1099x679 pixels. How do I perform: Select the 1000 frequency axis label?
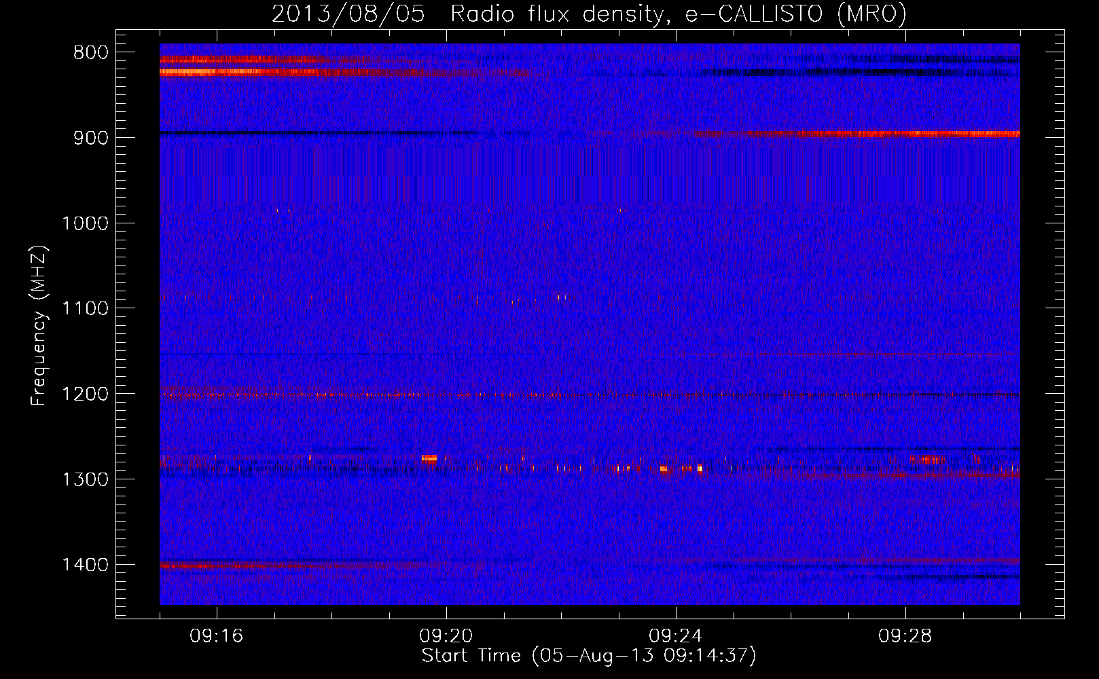(85, 223)
